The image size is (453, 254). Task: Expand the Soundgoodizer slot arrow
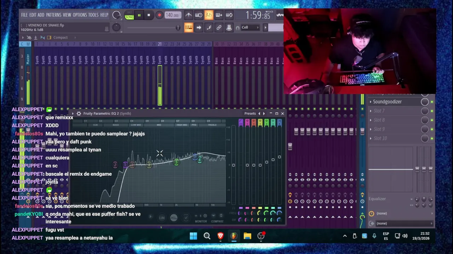tap(371, 102)
